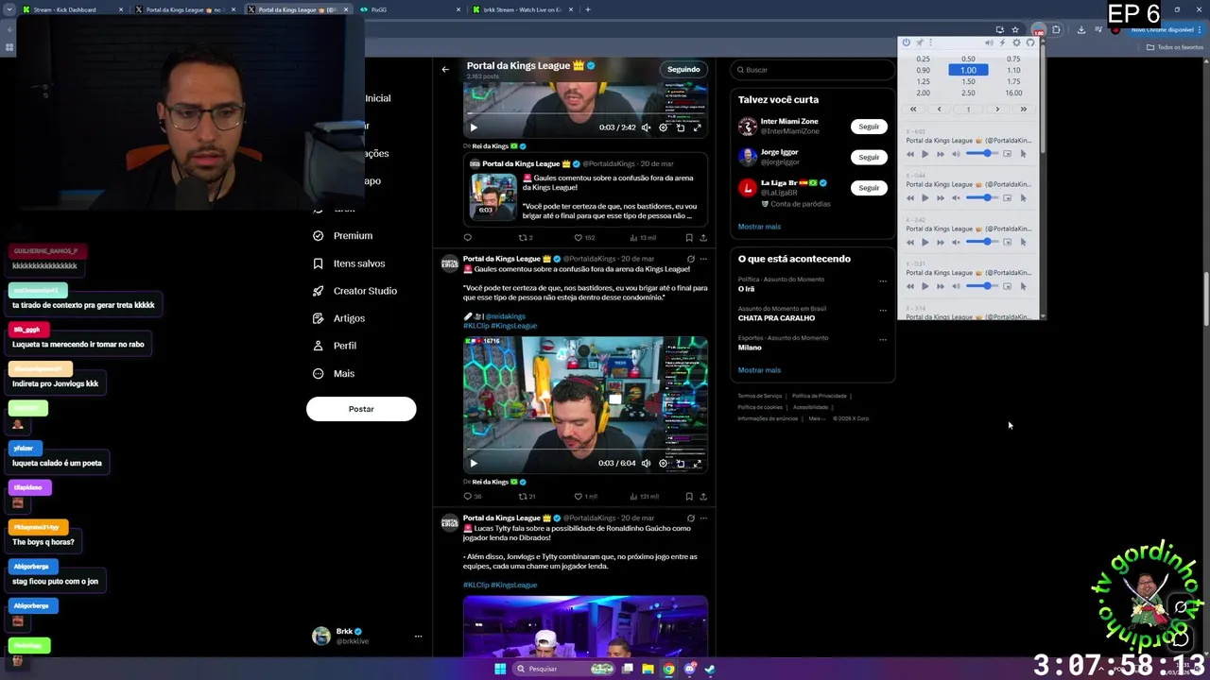
Task: Set playback speed to 0.75
Action: (x=1013, y=59)
